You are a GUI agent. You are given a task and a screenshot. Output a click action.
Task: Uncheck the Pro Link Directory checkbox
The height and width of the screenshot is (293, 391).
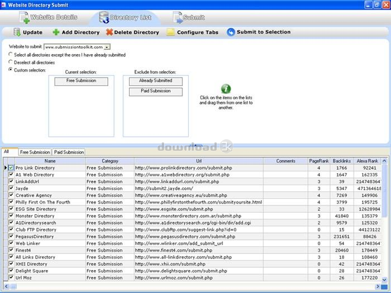[11, 168]
